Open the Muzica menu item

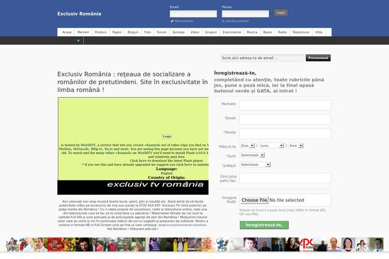(x=252, y=32)
